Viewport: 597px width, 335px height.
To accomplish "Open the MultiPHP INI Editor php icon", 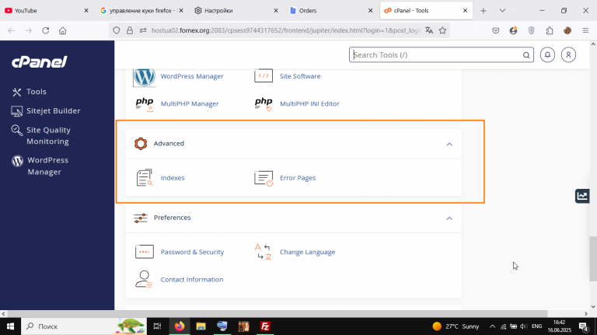I will coord(264,104).
